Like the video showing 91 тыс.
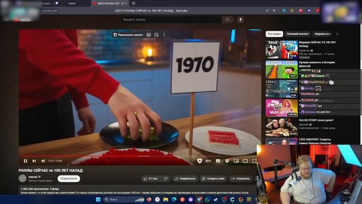Image resolution: width=362 pixels, height=204 pixels. tap(151, 178)
